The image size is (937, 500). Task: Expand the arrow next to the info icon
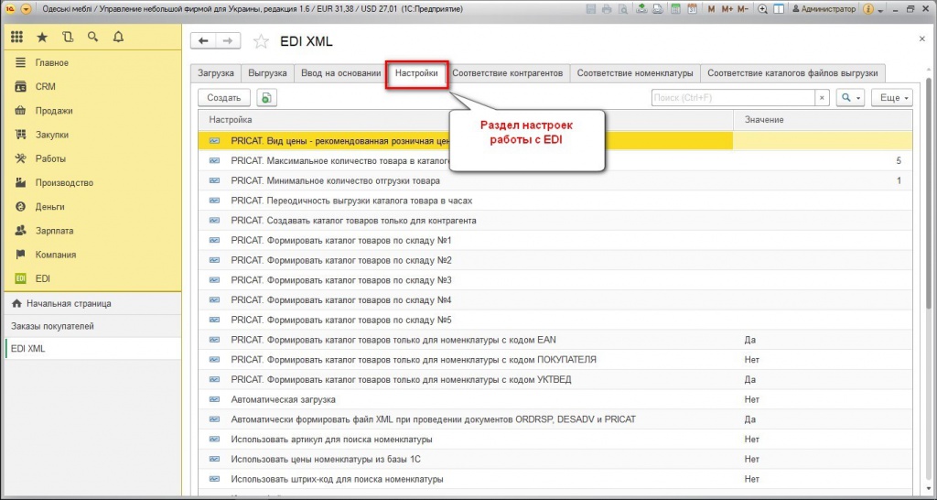coord(880,10)
